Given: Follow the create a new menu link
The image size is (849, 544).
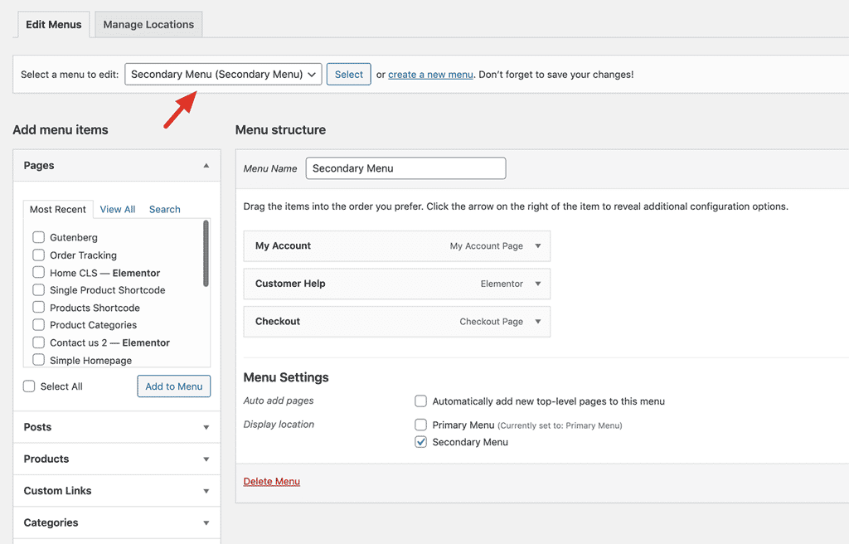Looking at the screenshot, I should click(x=430, y=75).
